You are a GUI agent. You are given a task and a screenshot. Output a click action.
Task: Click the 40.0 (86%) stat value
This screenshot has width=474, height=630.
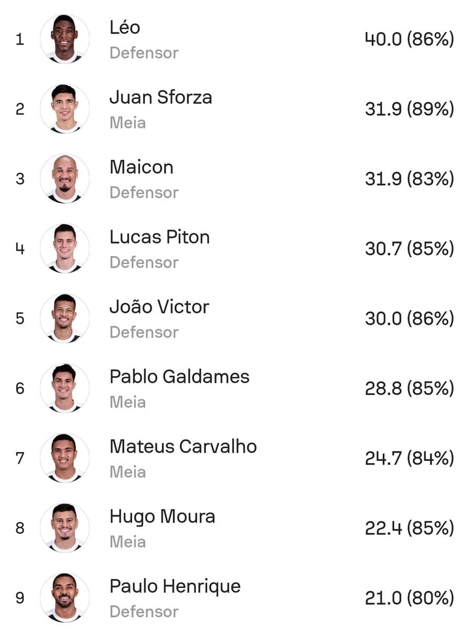pos(409,39)
